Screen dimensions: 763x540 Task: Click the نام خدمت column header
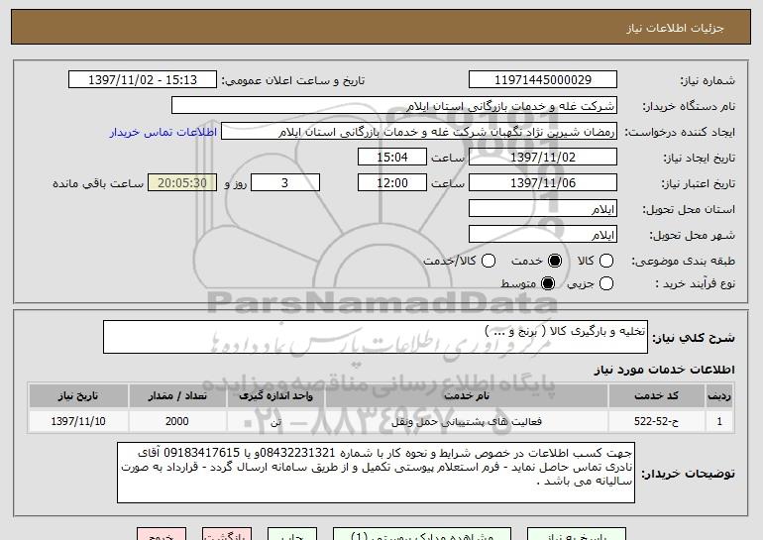[467, 396]
